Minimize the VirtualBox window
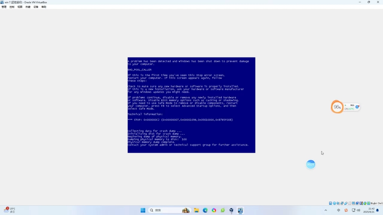The width and height of the screenshot is (383, 215). point(360,2)
